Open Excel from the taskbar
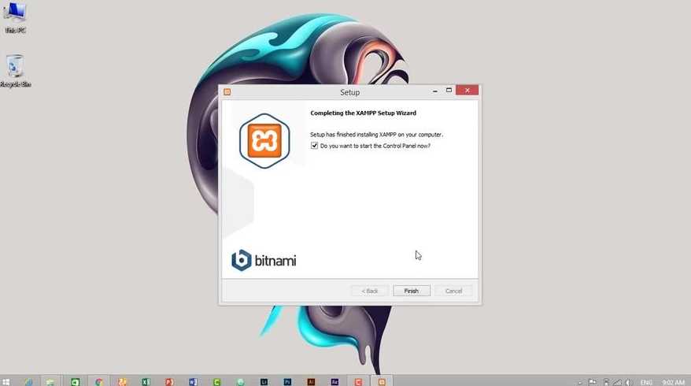 (146, 381)
